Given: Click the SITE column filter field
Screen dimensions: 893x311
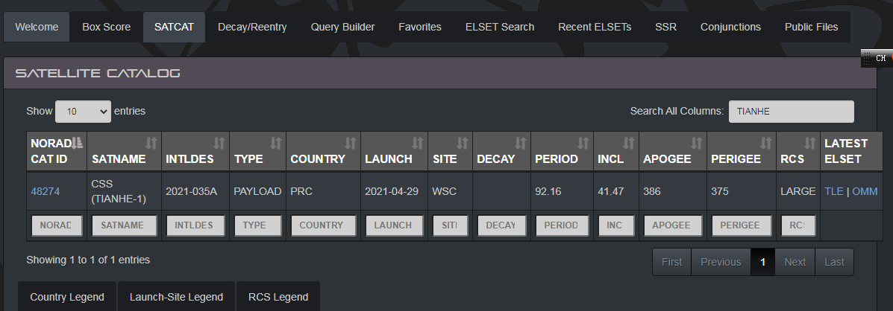Looking at the screenshot, I should pos(450,225).
